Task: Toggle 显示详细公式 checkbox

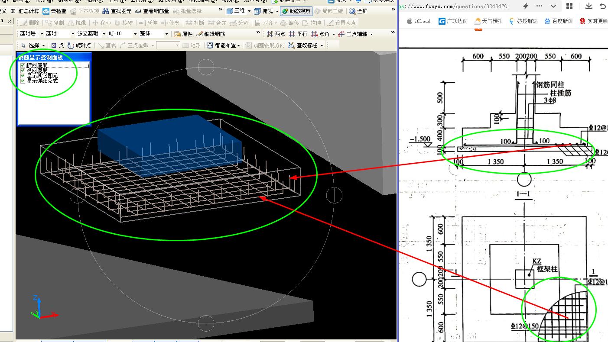Action: (x=23, y=81)
